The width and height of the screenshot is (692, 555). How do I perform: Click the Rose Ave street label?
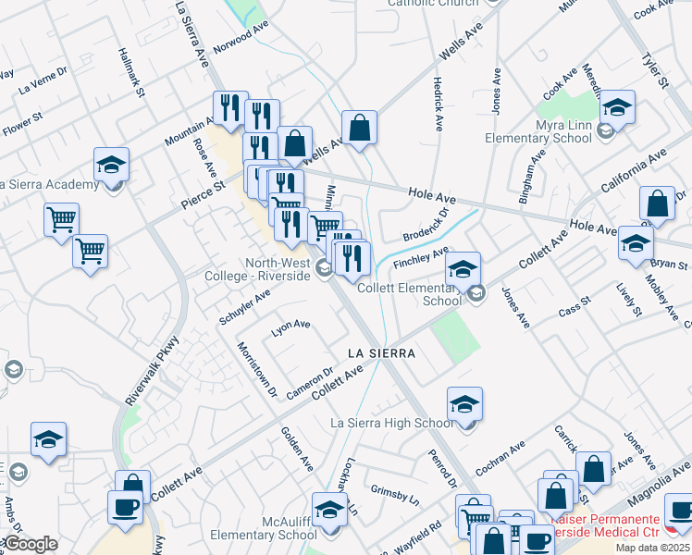pos(204,157)
